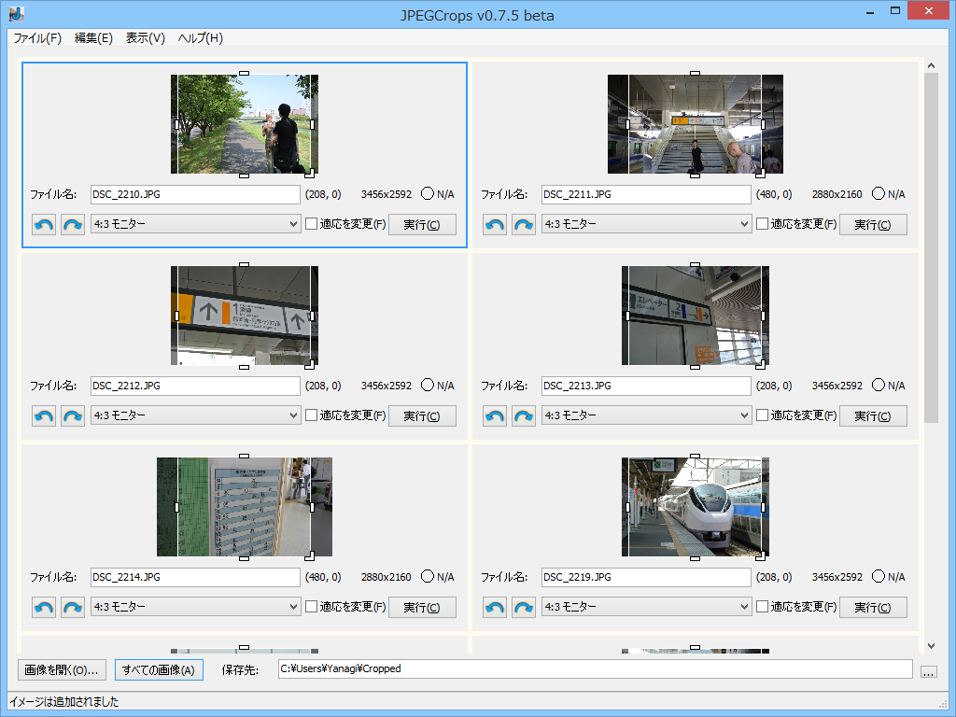Click 実行(C) for DSC_2212.JPG
This screenshot has height=717, width=956.
coord(422,415)
